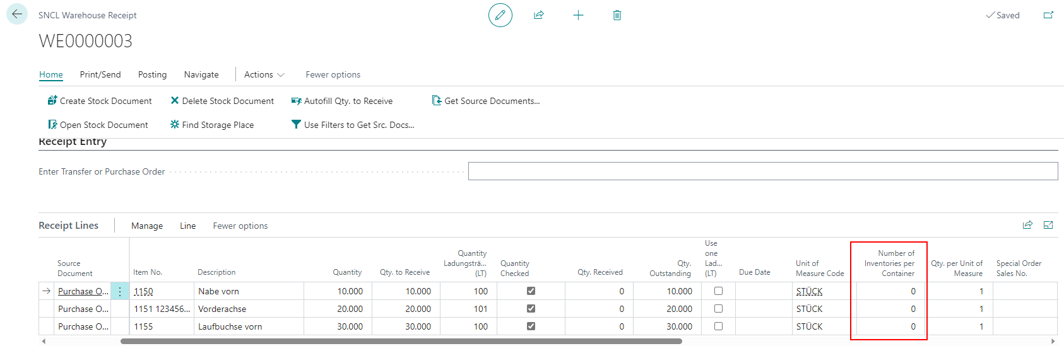Expand Receipt Lines to full view icon

(x=1048, y=225)
